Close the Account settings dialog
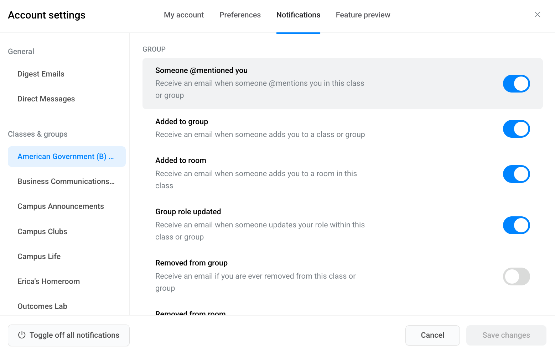The height and width of the screenshot is (353, 555). 537,15
